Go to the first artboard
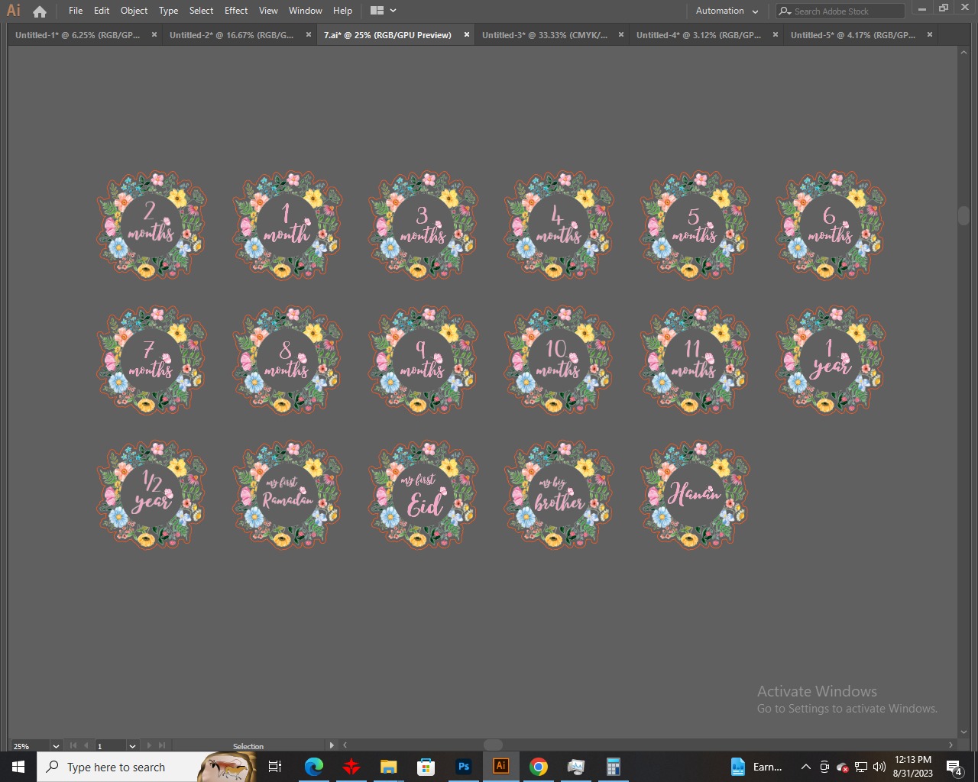Screen dimensions: 978x782 [73, 746]
